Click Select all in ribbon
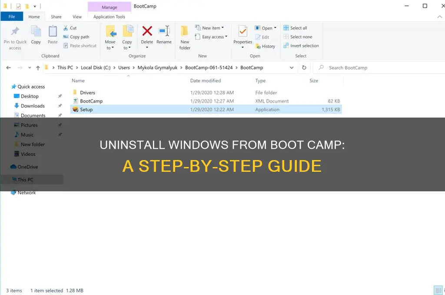445x295 pixels. (x=295, y=28)
